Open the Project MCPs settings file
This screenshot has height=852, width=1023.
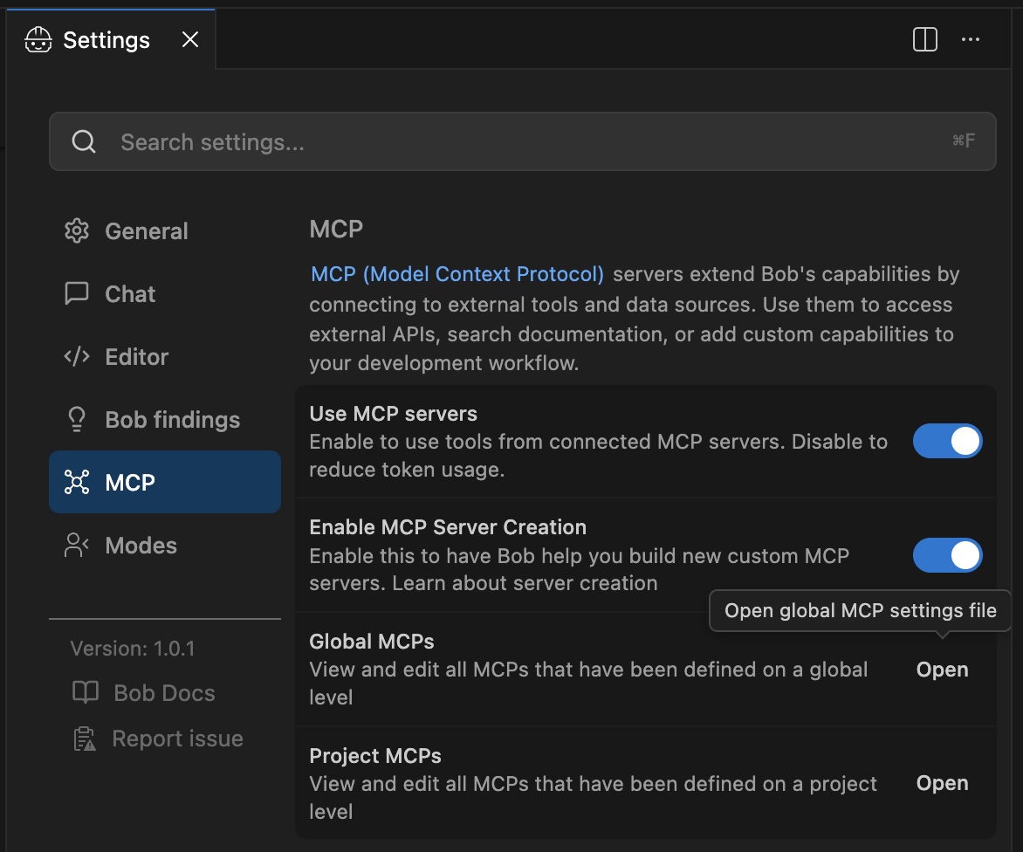(x=942, y=783)
